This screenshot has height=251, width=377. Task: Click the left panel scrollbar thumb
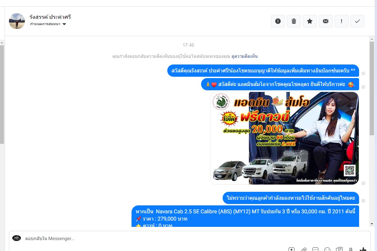point(2,95)
